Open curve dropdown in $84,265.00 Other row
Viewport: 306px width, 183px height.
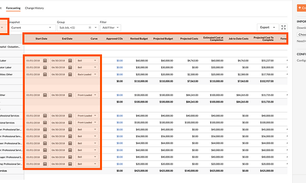tap(87, 95)
